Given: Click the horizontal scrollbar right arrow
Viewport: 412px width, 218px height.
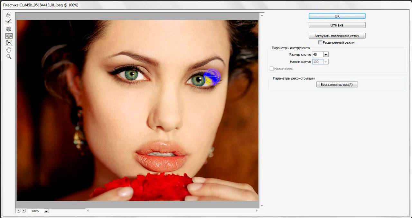Looking at the screenshot, I should pyautogui.click(x=257, y=211).
